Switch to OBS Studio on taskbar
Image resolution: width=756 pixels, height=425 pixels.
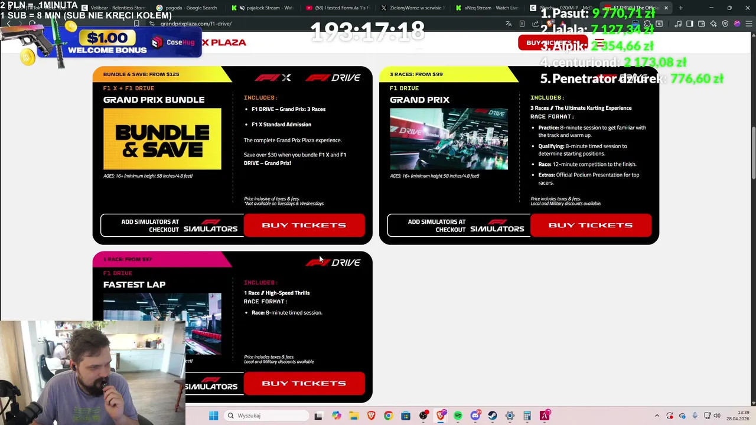(x=423, y=416)
